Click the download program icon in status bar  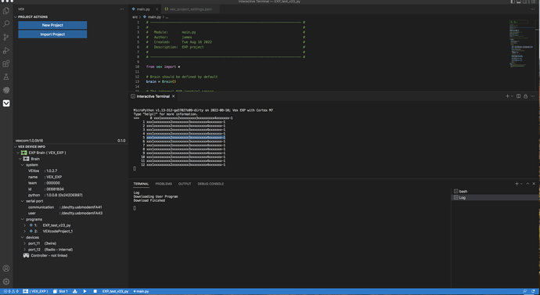[74, 291]
